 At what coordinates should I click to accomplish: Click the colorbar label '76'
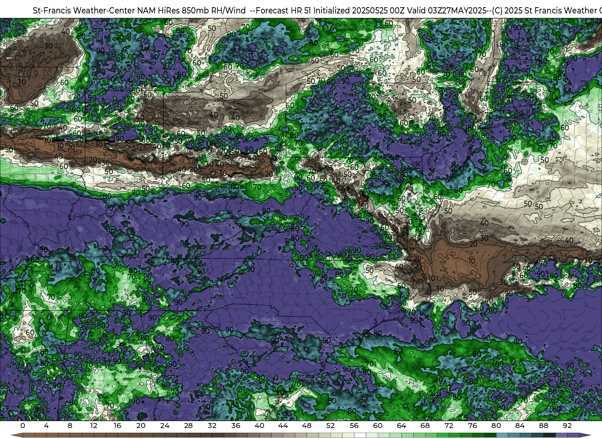[x=473, y=426]
